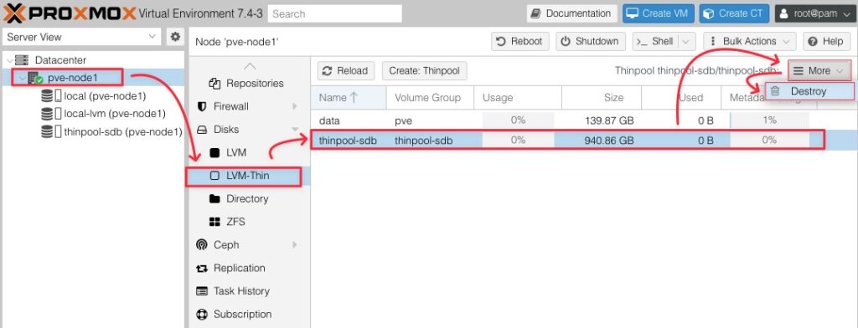Viewport: 858px width, 328px height.
Task: Click the Task History list icon
Action: (x=202, y=291)
